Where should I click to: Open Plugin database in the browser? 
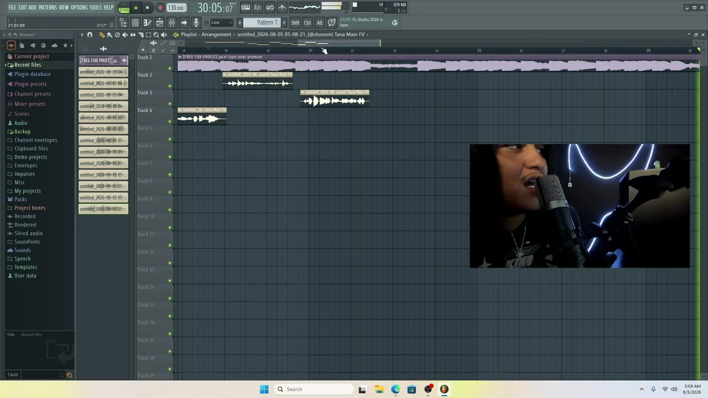click(32, 74)
